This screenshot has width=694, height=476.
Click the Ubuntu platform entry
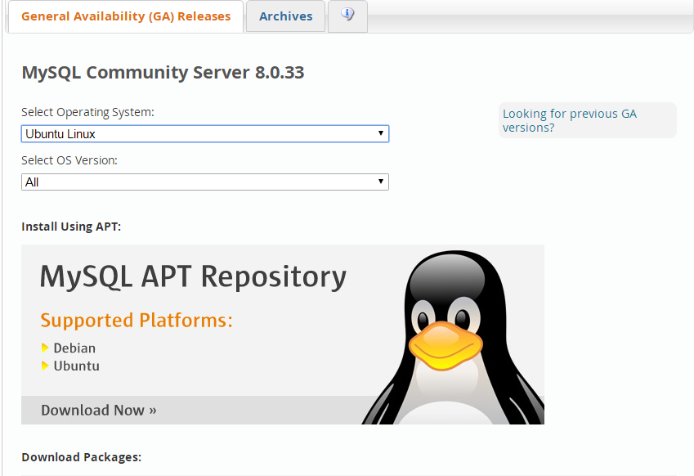click(76, 366)
